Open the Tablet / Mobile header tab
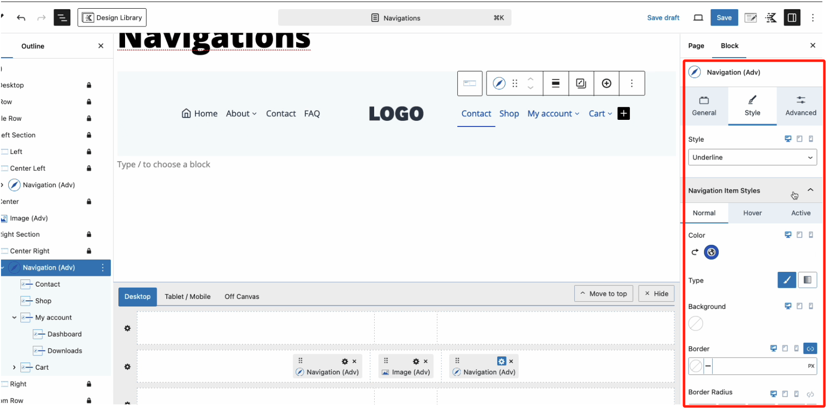This screenshot has width=829, height=410. (x=187, y=297)
